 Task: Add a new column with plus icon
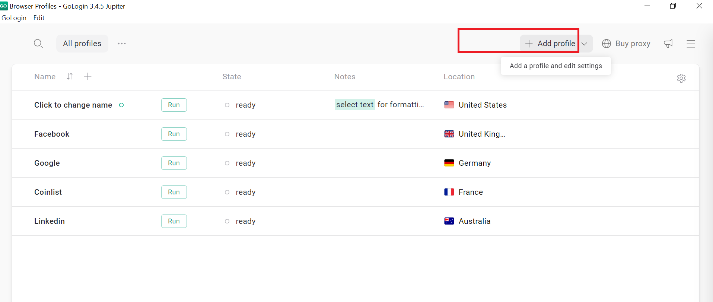click(x=88, y=76)
